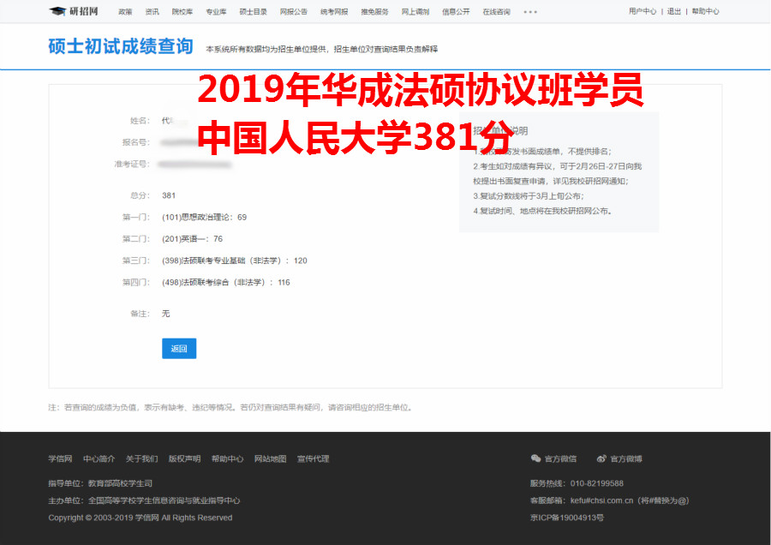771x545 pixels.
Task: Open 帮助中心 in the top header
Action: pyautogui.click(x=705, y=11)
